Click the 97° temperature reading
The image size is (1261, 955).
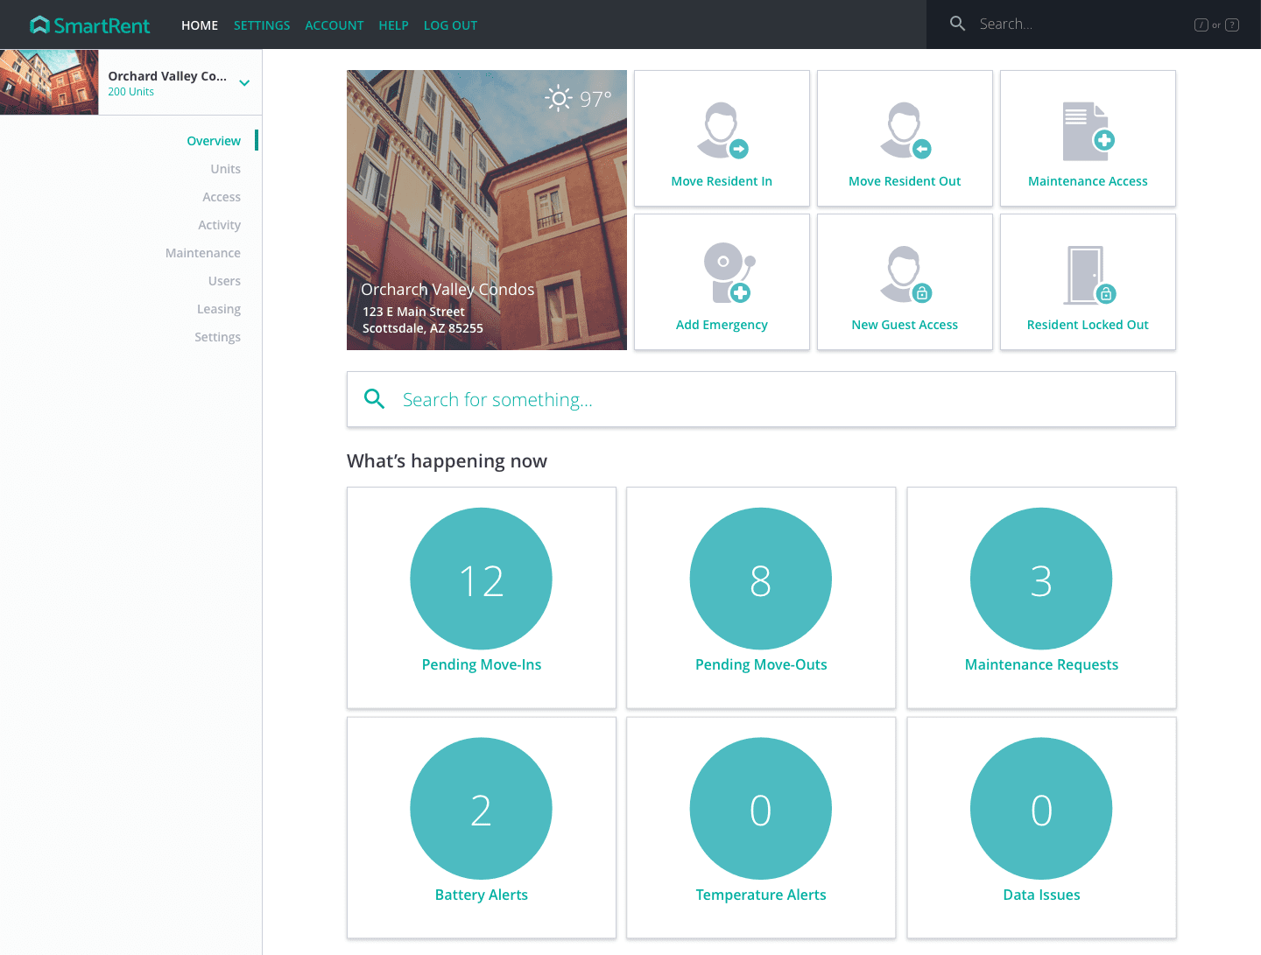pos(595,99)
